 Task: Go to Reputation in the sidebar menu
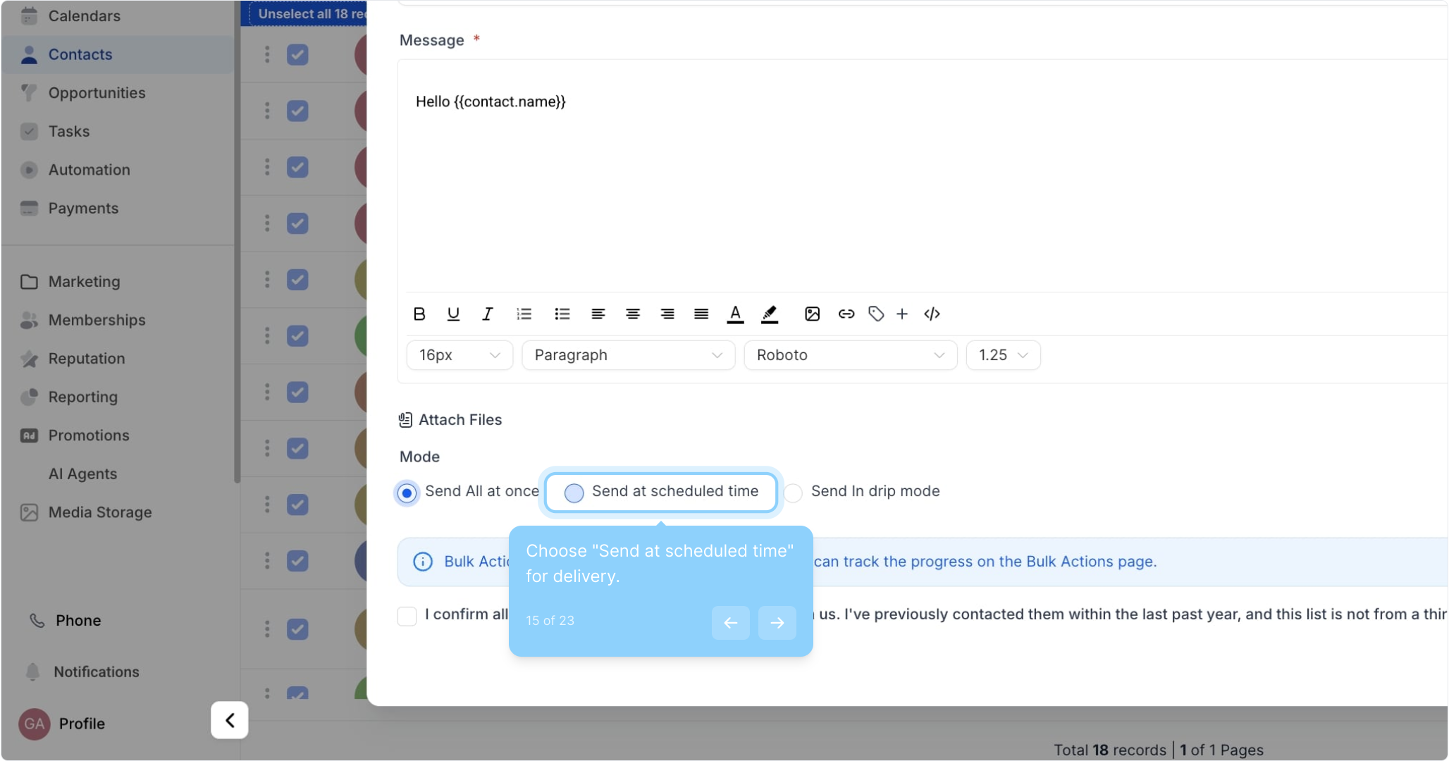coord(86,359)
